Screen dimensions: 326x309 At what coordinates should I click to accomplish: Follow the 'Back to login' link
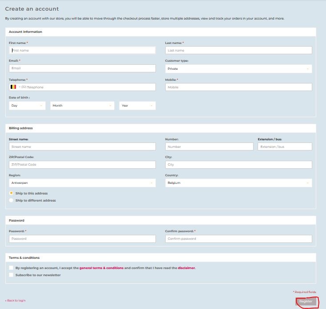click(x=16, y=300)
